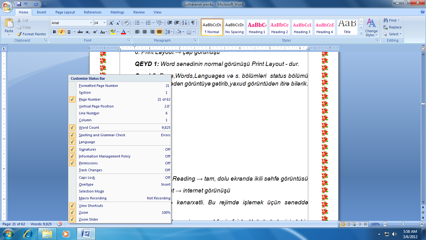Apply Superscript formatting
This screenshot has width=426, height=240.
(95, 32)
